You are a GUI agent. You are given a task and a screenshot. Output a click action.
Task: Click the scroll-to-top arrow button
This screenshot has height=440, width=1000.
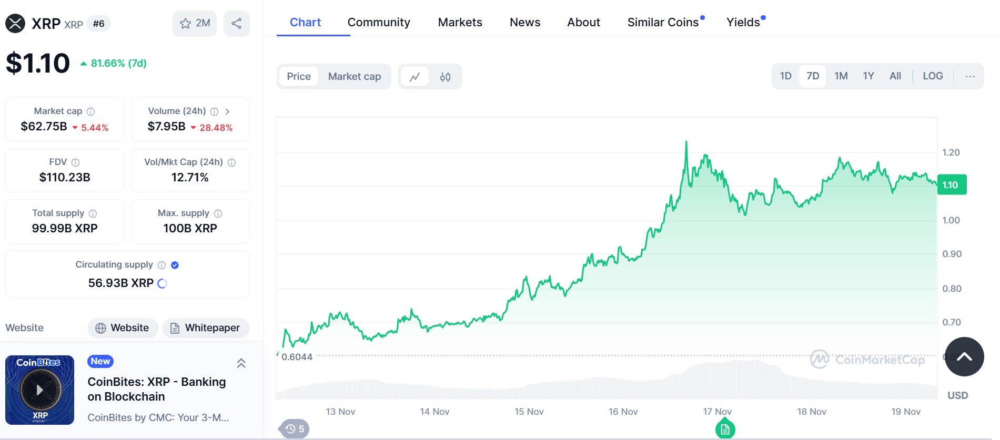(964, 356)
